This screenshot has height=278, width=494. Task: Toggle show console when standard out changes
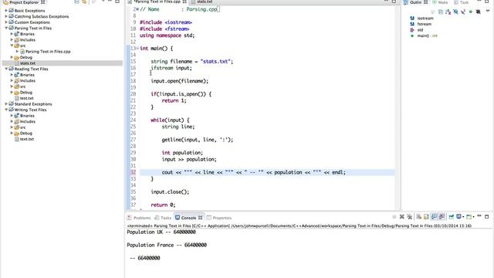point(435,216)
